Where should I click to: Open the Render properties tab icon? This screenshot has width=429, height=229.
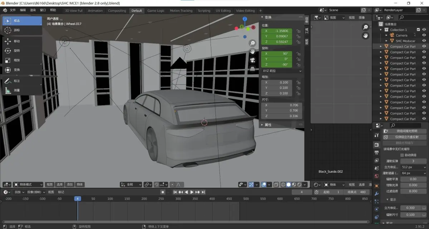(x=376, y=145)
